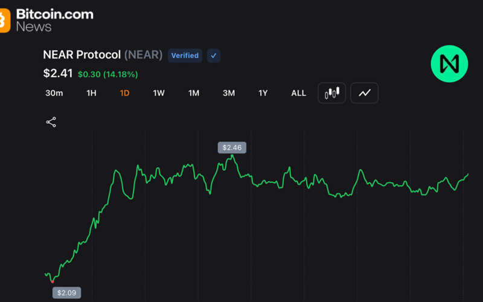Select the 1Y timeframe

point(263,93)
